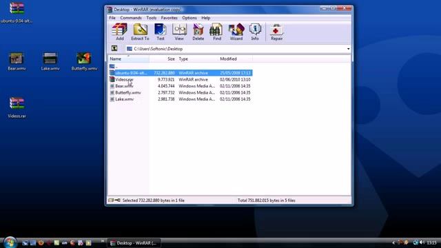The height and width of the screenshot is (248, 441).
Task: Show archive Info
Action: [255, 32]
